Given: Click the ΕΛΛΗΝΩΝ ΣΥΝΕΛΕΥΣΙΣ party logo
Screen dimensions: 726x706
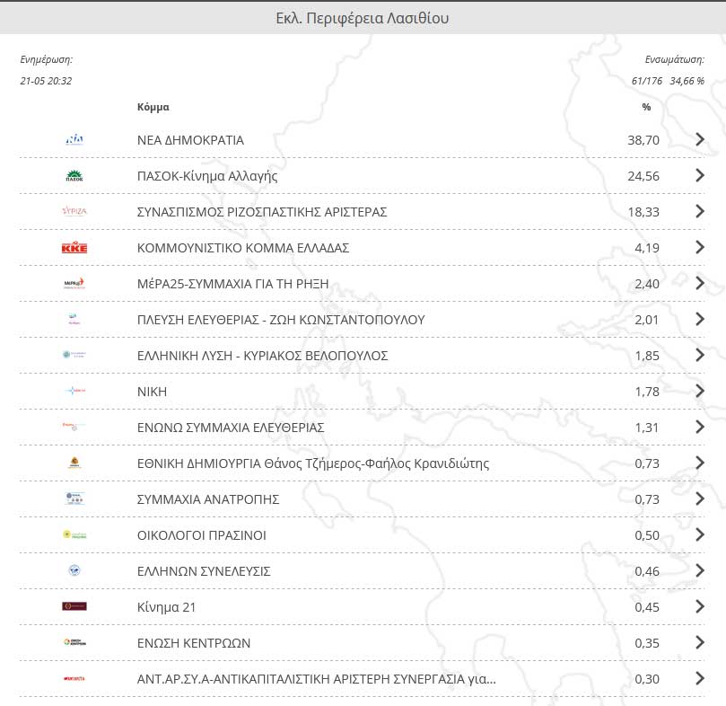Looking at the screenshot, I should (x=74, y=570).
